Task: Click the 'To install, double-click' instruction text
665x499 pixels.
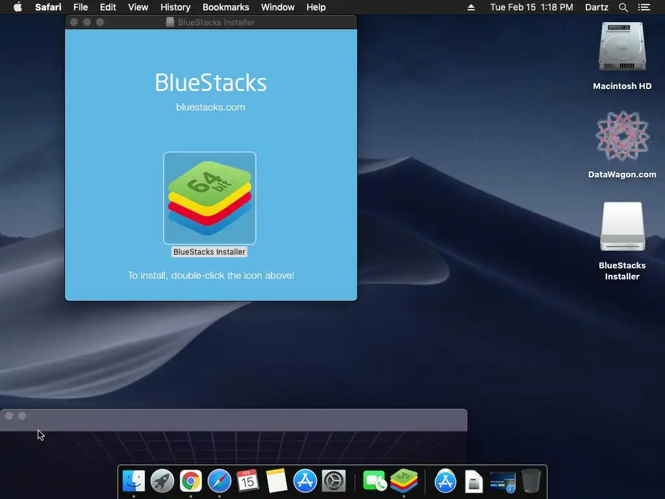Action: (211, 275)
